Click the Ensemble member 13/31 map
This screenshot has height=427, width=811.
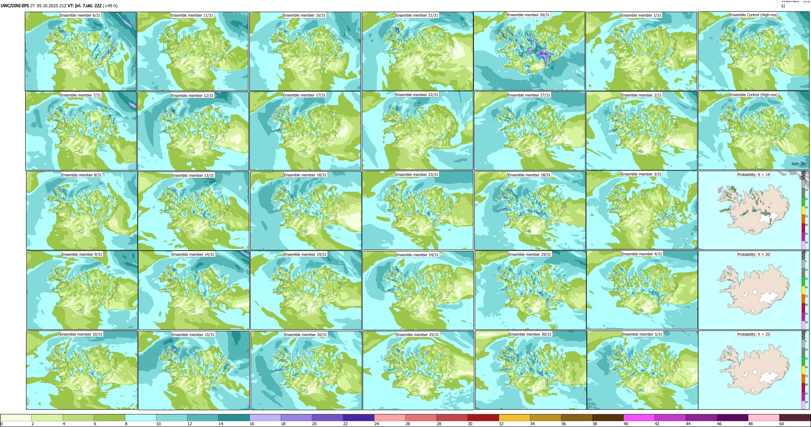click(x=193, y=211)
